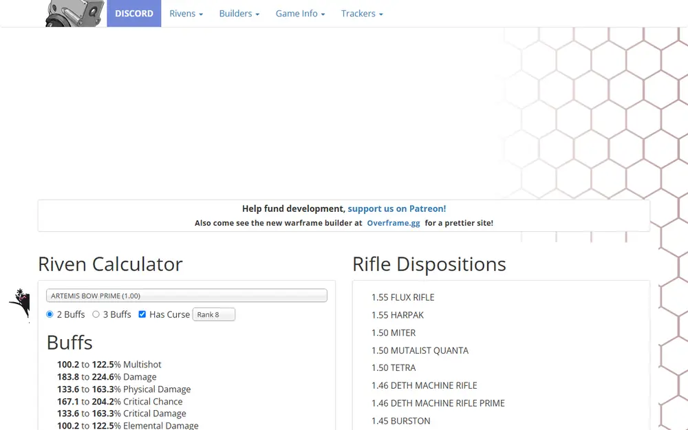The height and width of the screenshot is (430, 688).
Task: Follow the support us on Patreon link
Action: coord(397,209)
